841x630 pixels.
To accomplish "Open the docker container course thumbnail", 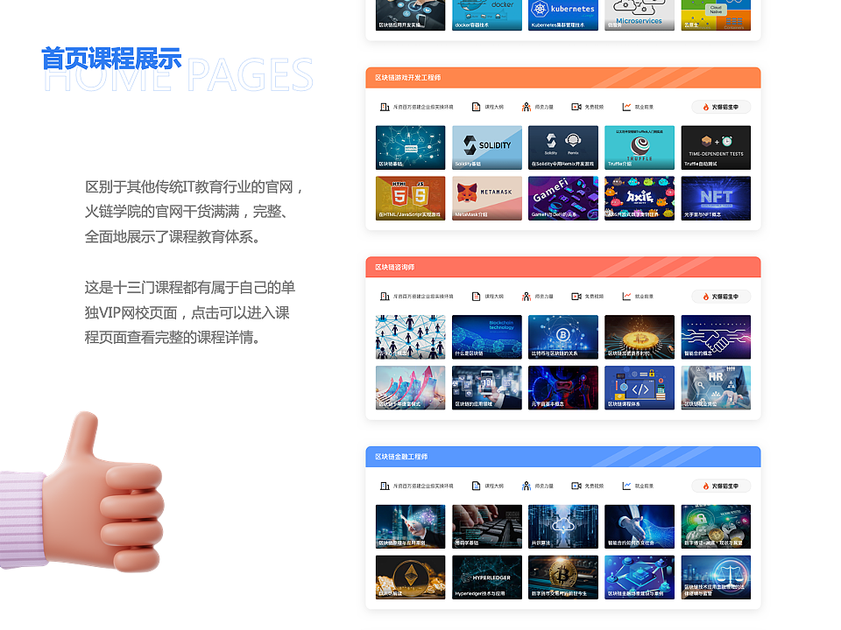I will (486, 15).
